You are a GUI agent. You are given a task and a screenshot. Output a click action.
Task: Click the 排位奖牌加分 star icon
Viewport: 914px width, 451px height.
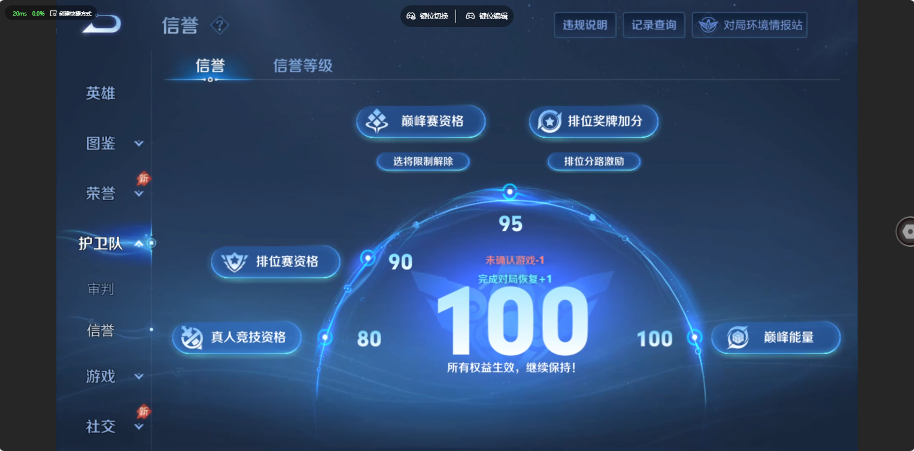click(x=549, y=122)
